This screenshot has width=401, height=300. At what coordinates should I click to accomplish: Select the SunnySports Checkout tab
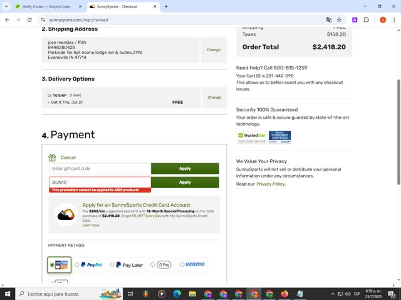click(x=117, y=7)
